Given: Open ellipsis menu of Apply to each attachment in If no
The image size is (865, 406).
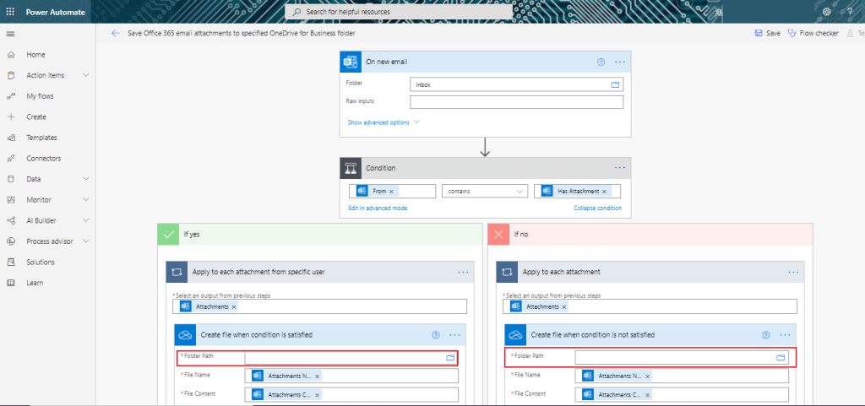Looking at the screenshot, I should coord(793,272).
